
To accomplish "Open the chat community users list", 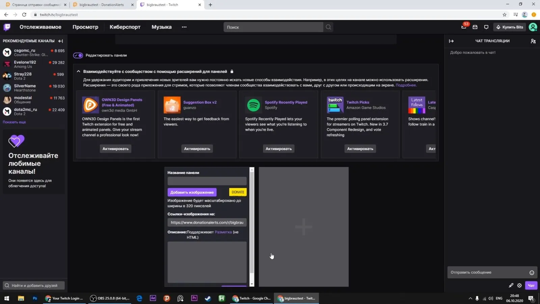I will coord(533,41).
